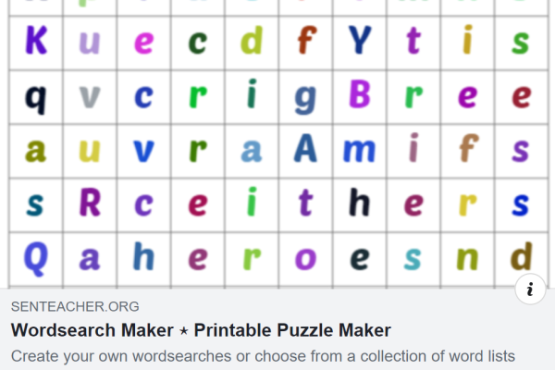Select the blue capital Y letter
This screenshot has height=370, width=555.
(360, 42)
